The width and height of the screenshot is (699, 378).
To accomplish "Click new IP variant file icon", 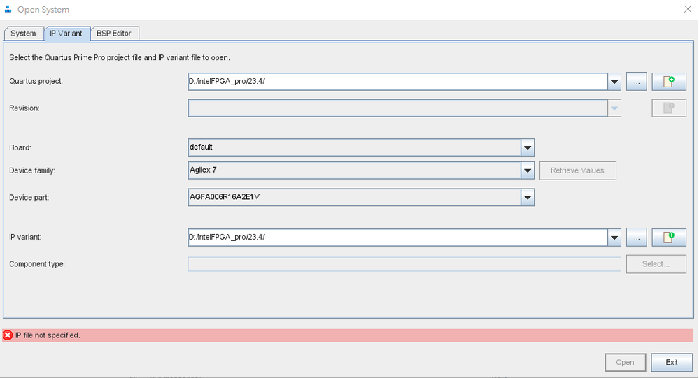I will point(669,238).
